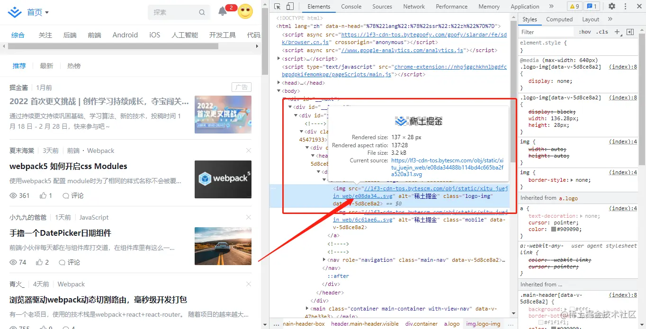Open comments on the DatePicker article
The image size is (646, 329).
[69, 262]
